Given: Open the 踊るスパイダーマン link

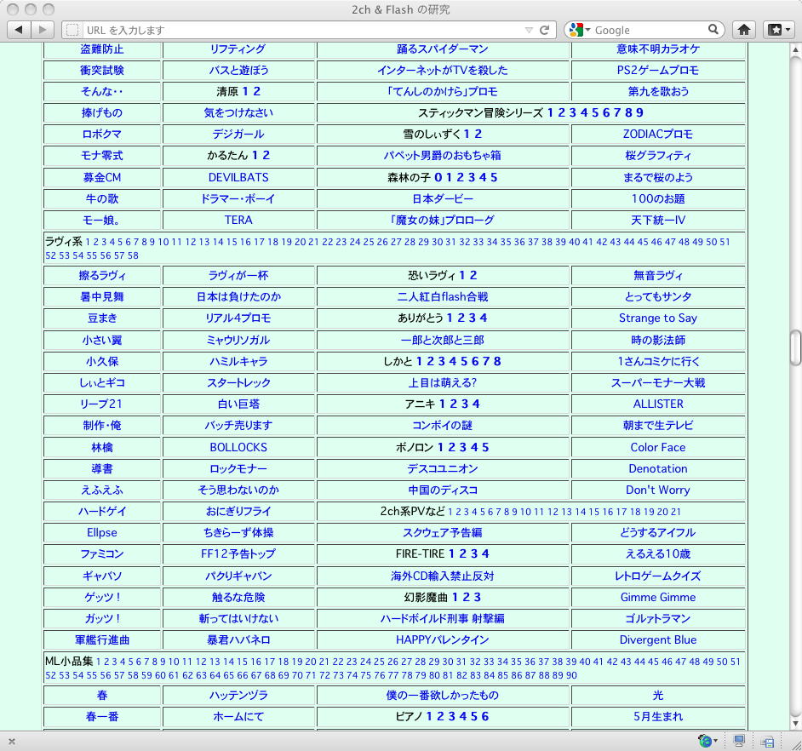Looking at the screenshot, I should click(x=443, y=49).
